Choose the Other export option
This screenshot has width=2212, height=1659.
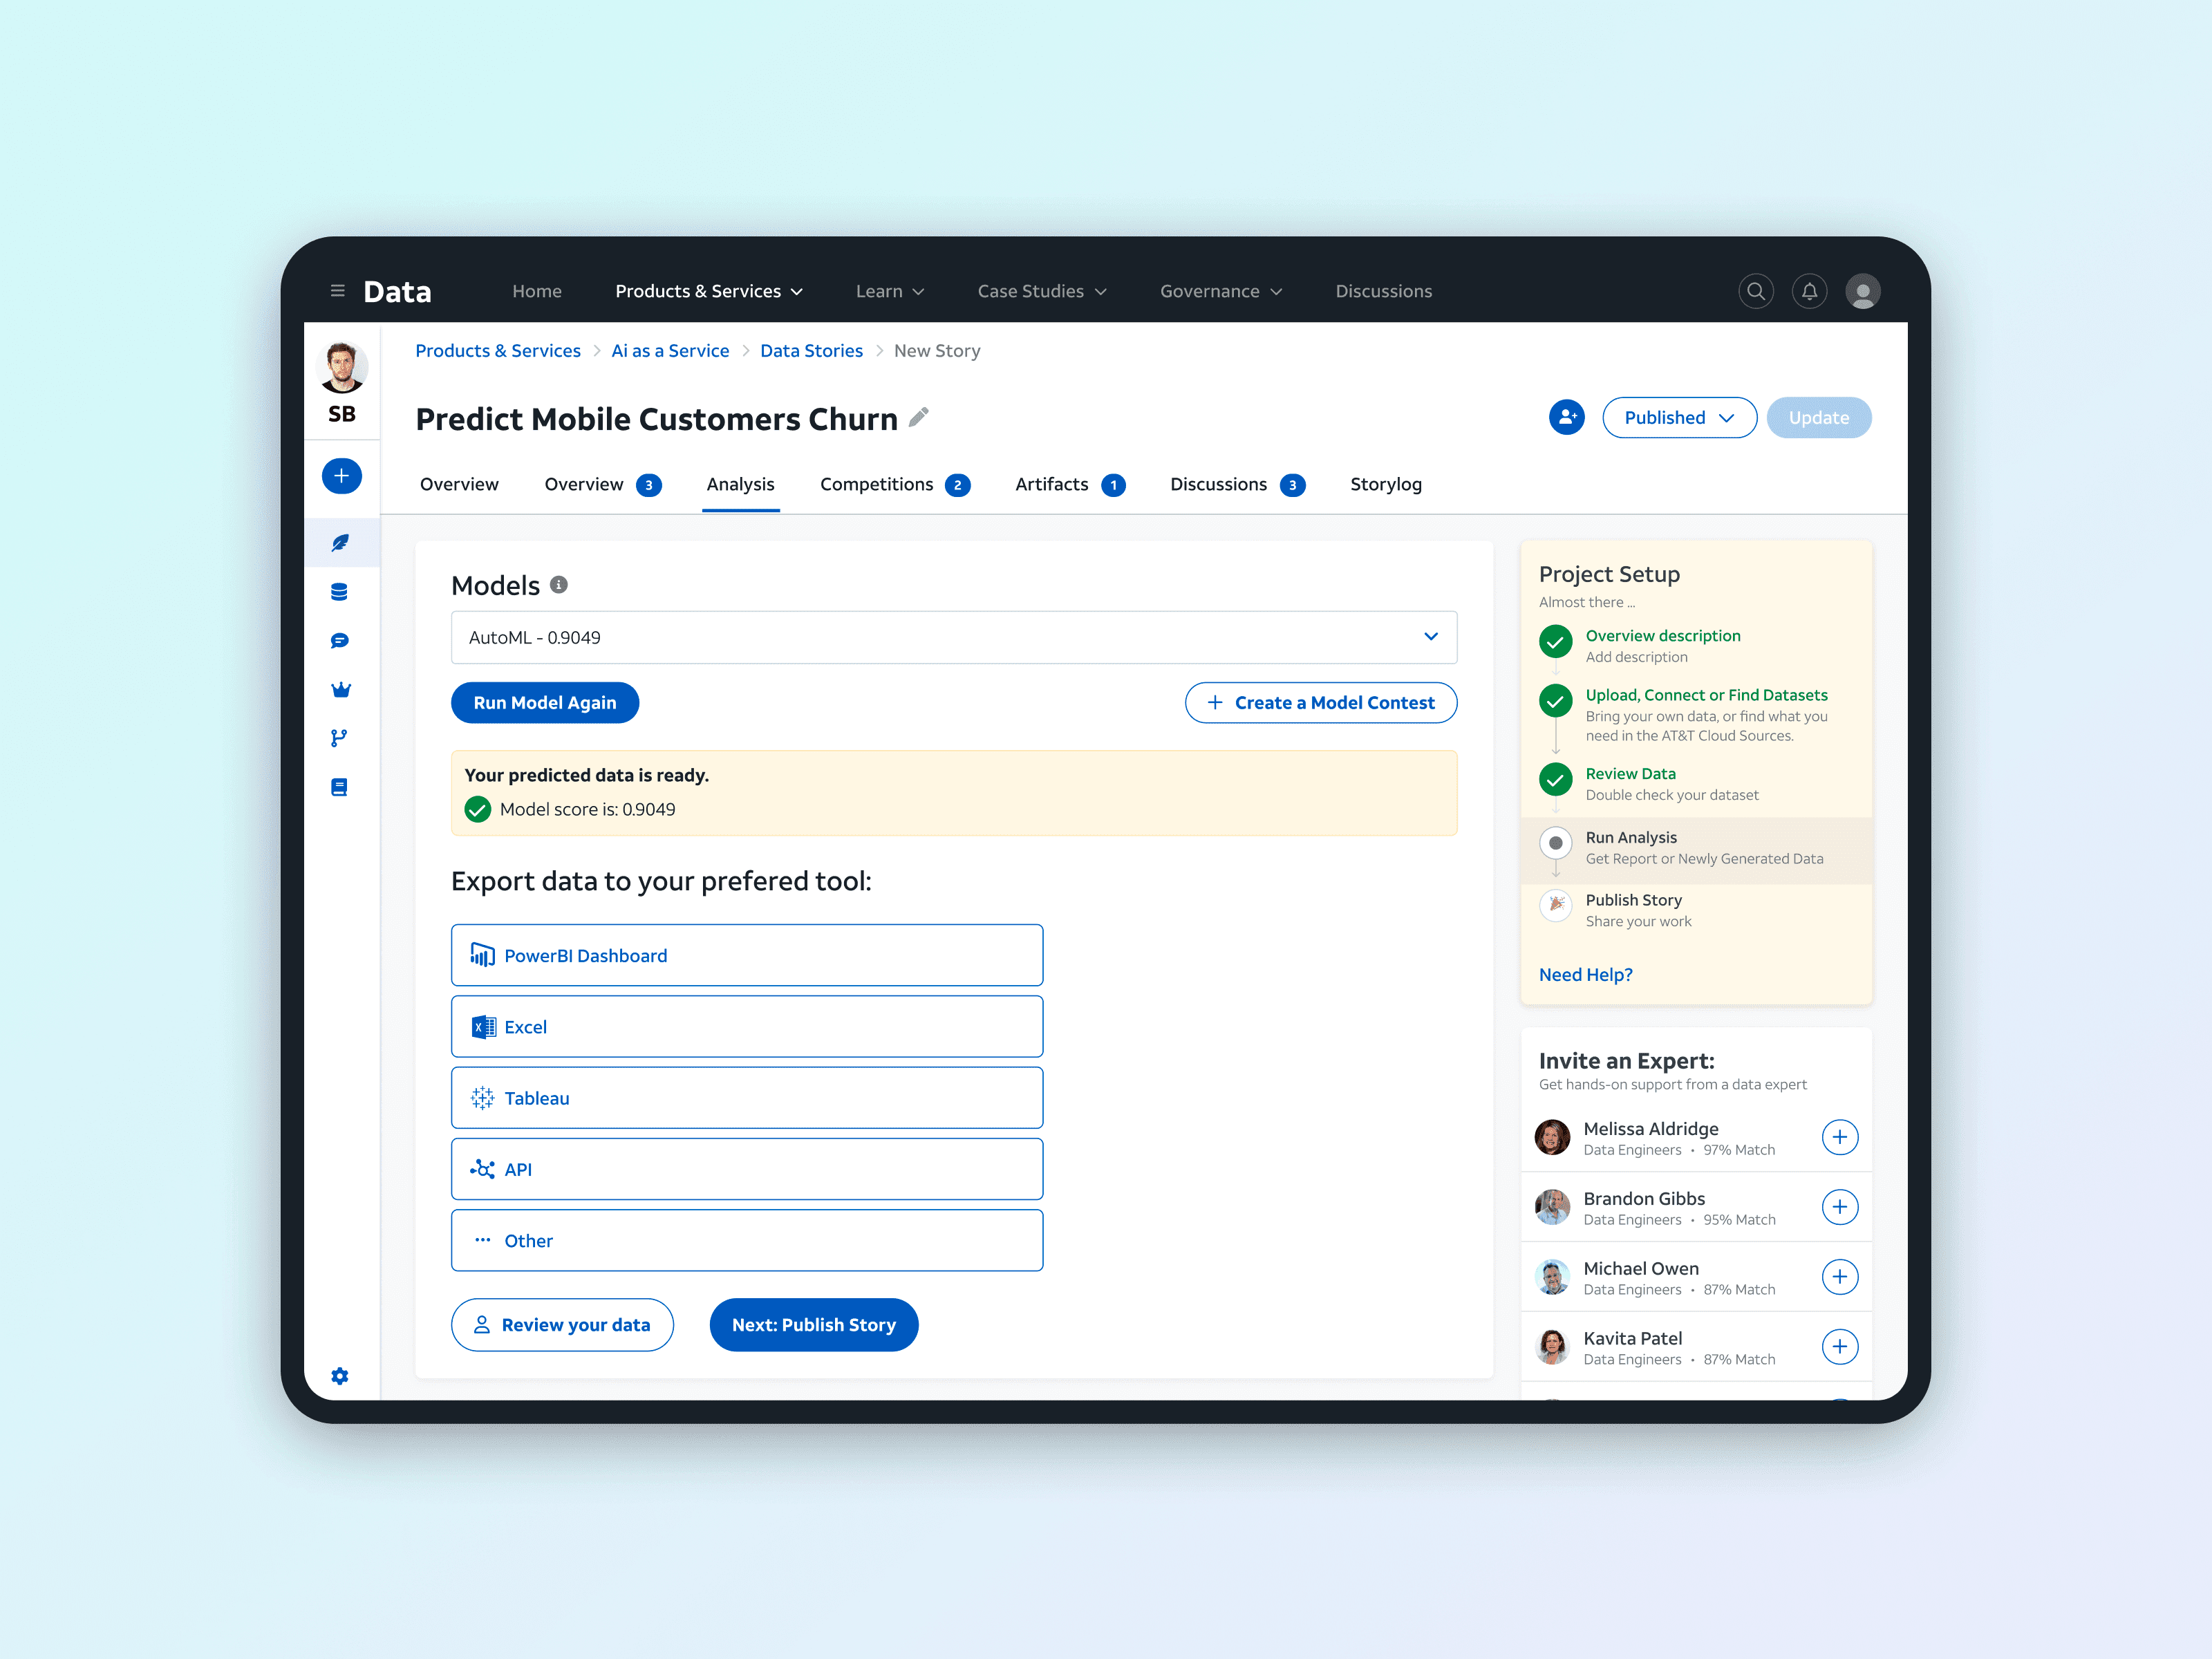click(x=746, y=1240)
